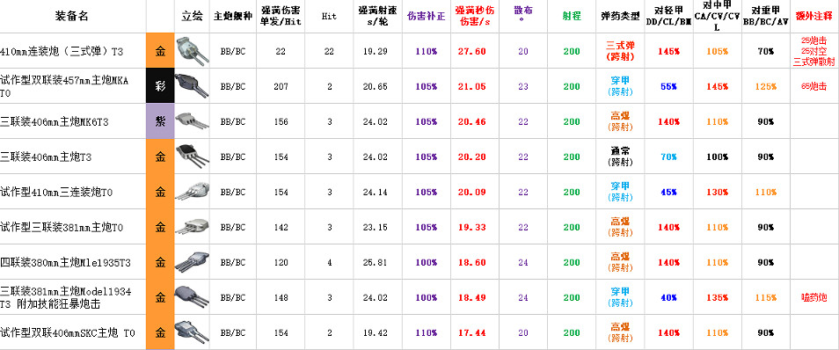Click the 三联装381mm主炮Model1934 turret image

click(191, 297)
